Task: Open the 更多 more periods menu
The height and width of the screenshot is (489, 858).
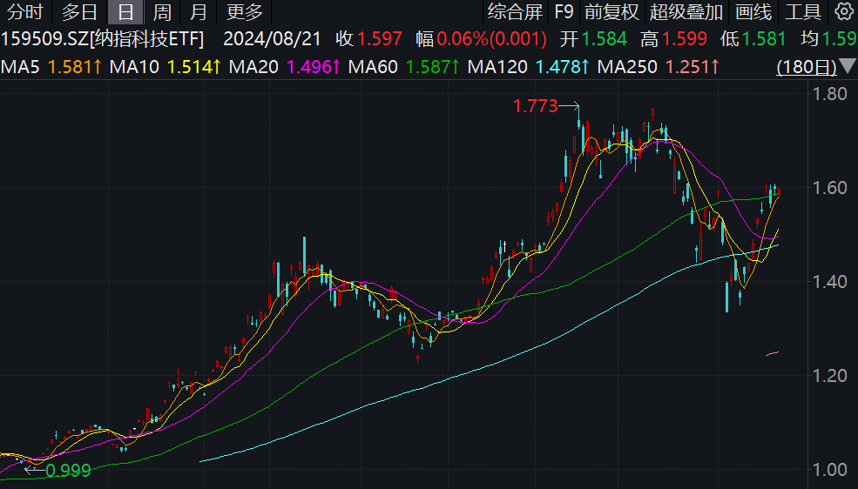Action: (245, 11)
